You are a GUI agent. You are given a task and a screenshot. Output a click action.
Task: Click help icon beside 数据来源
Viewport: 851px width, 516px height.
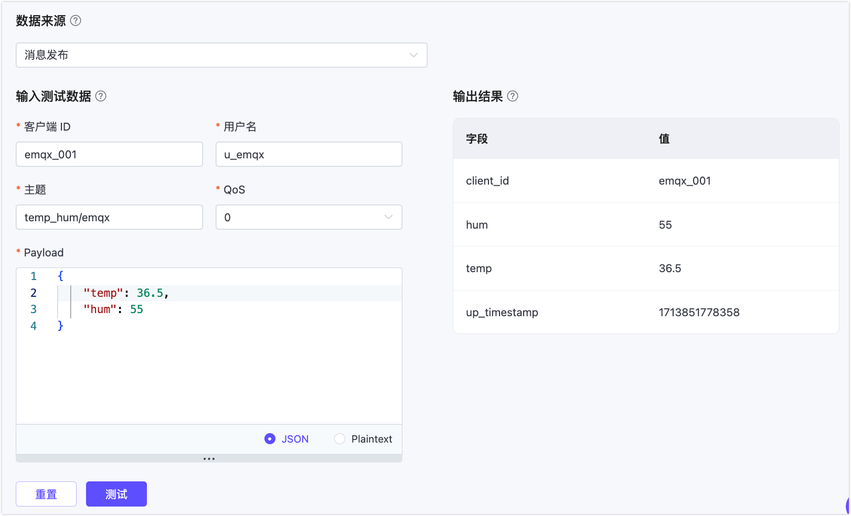76,20
